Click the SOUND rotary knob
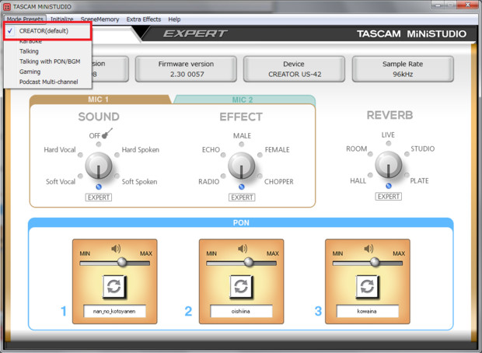The image size is (482, 353). (x=99, y=166)
